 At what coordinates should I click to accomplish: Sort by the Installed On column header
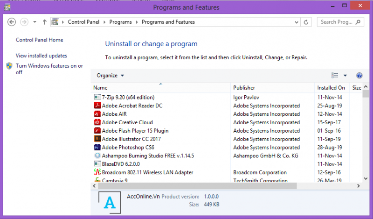click(332, 88)
